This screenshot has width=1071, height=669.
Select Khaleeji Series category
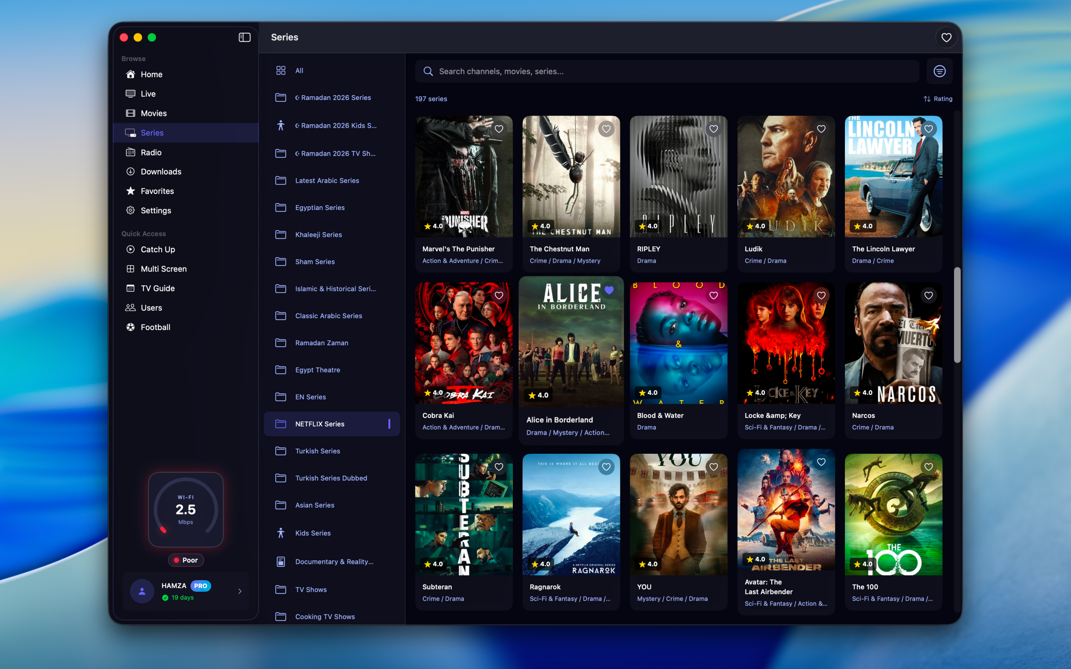pyautogui.click(x=331, y=235)
